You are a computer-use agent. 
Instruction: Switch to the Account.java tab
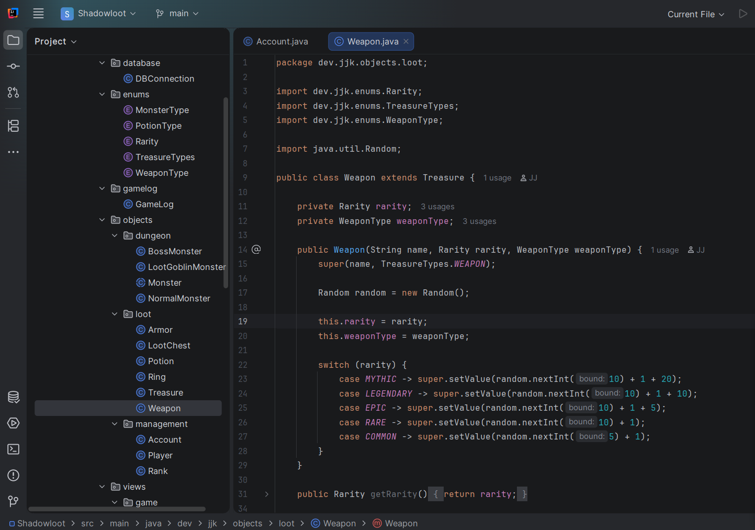coord(276,41)
